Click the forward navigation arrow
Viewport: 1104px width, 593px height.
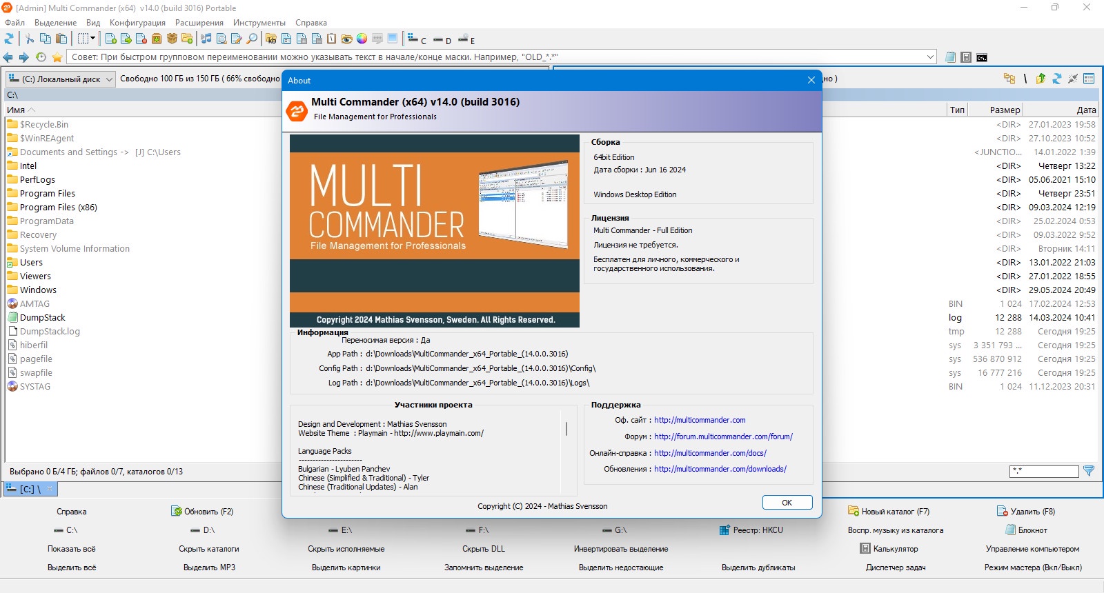[x=23, y=57]
